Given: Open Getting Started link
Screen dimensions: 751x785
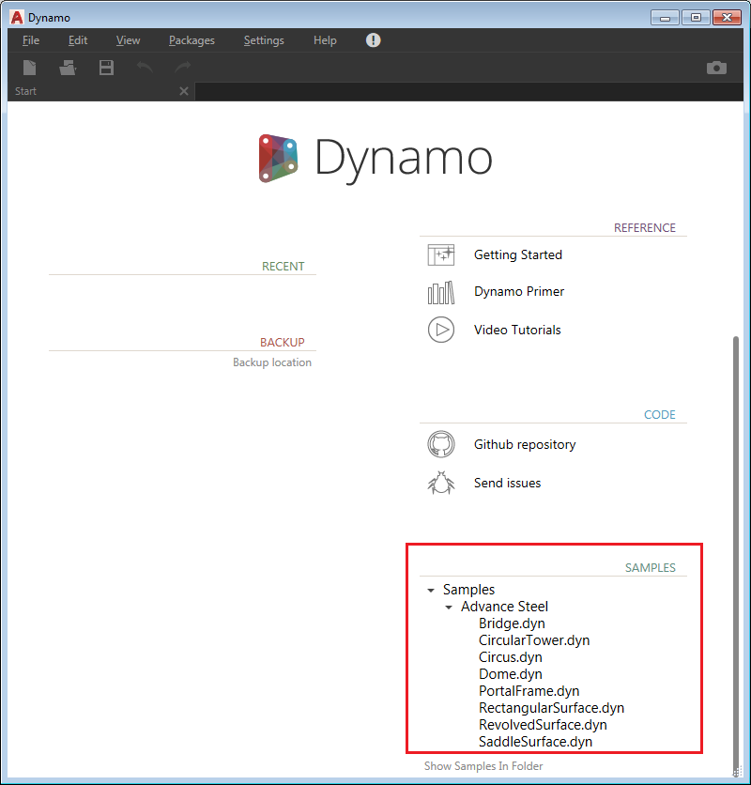Looking at the screenshot, I should coord(517,254).
